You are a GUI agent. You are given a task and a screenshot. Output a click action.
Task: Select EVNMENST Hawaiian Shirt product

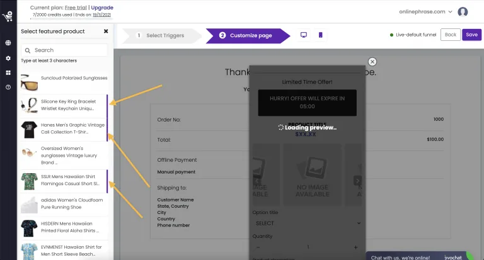pyautogui.click(x=64, y=251)
